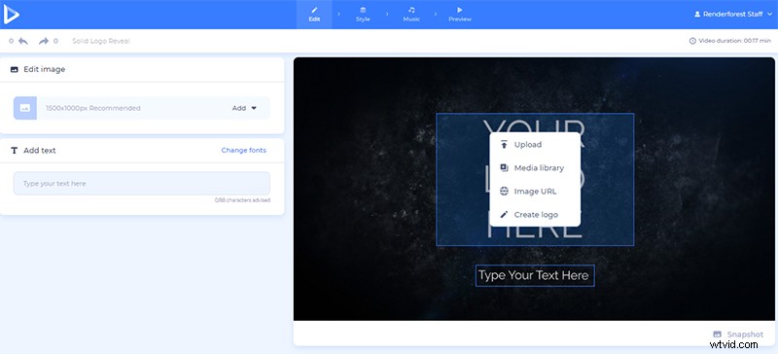
Task: Select Image URL option
Action: tap(535, 192)
